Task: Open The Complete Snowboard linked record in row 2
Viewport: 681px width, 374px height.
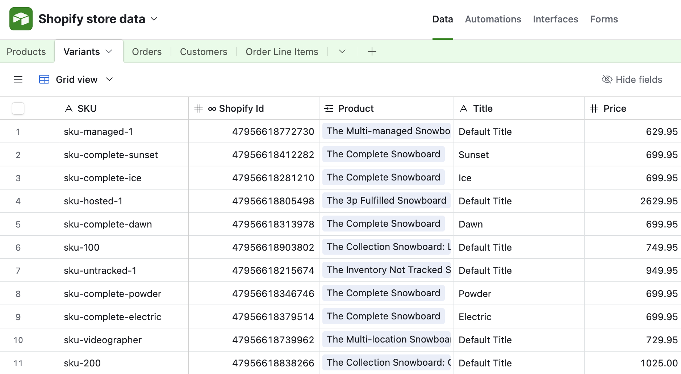Action: 383,154
